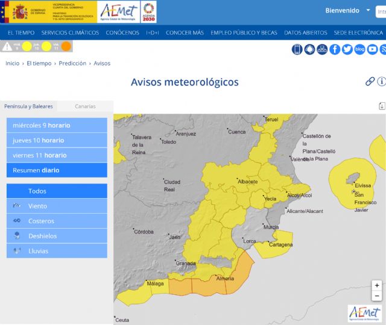Click the Cartagena label on map
Viewport: 386px width, 325px height.
280,245
